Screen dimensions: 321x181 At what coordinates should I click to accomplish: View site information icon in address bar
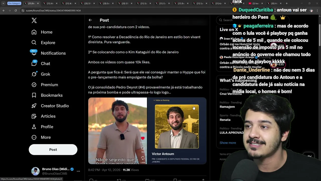tap(23, 11)
